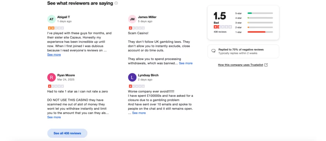The image size is (326, 141).
Task: Expand Ryan Moore's review via See more
Action: click(54, 117)
